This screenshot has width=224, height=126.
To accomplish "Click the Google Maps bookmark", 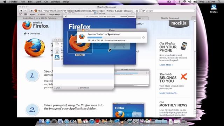I will (x=54, y=14).
